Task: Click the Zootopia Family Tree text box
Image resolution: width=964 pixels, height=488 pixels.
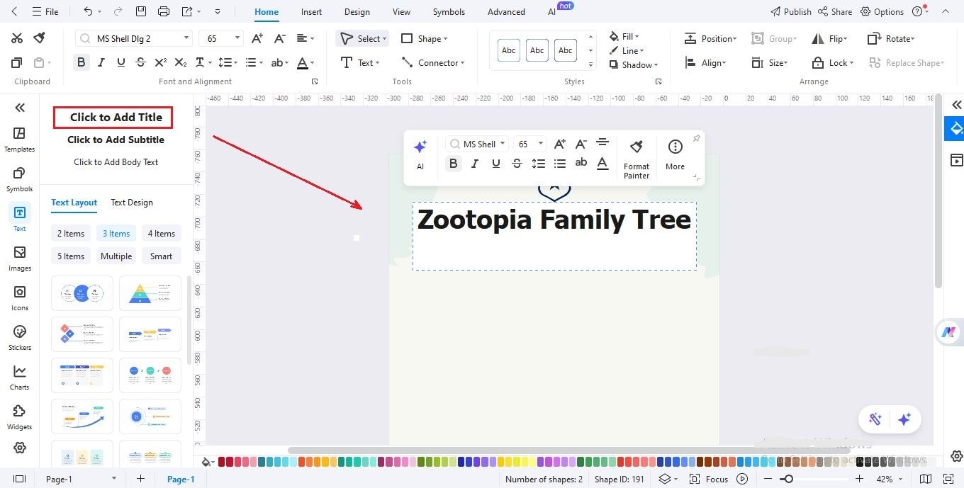Action: point(554,236)
